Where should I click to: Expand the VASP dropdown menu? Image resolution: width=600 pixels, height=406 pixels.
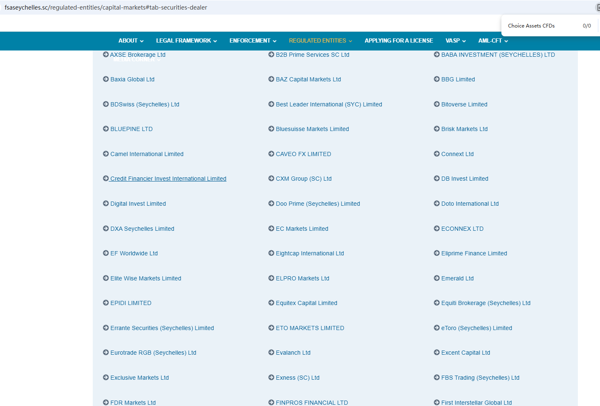455,40
